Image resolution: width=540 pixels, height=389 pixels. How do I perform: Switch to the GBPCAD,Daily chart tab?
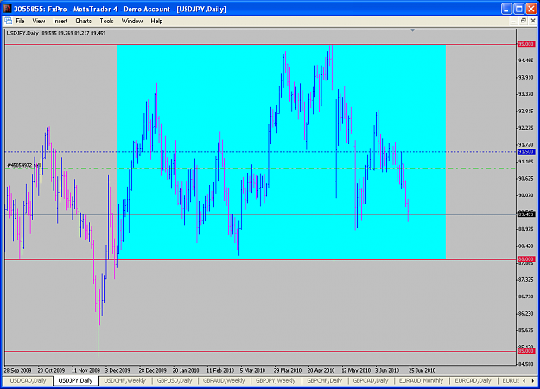point(371,380)
